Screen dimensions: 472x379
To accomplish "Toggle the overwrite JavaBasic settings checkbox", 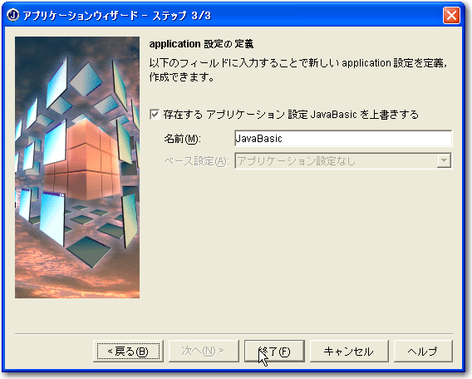I will (155, 115).
